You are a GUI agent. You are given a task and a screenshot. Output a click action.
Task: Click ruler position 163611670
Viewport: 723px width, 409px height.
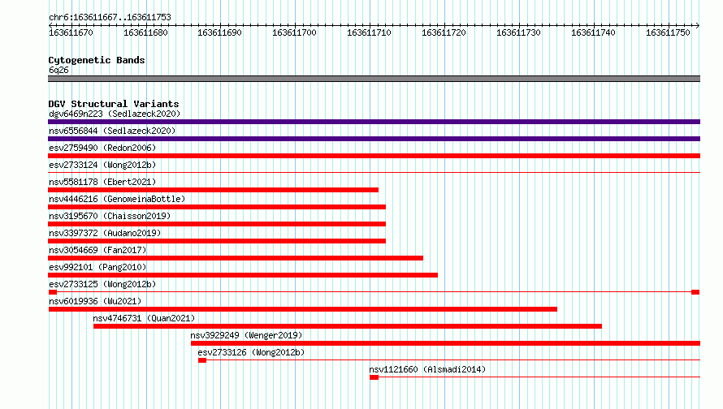pos(71,32)
